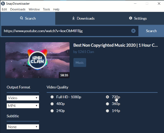Image resolution: width=164 pixels, height=133 pixels.
Task: Click the Video Quality heading
Action: tap(57, 87)
